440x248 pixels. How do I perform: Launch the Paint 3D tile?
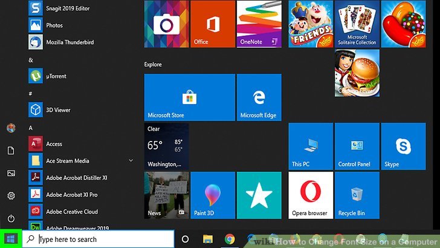coord(213,195)
